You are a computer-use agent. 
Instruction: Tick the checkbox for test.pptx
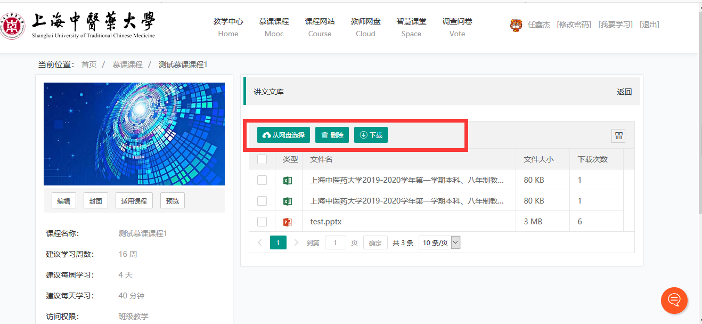[x=262, y=222]
